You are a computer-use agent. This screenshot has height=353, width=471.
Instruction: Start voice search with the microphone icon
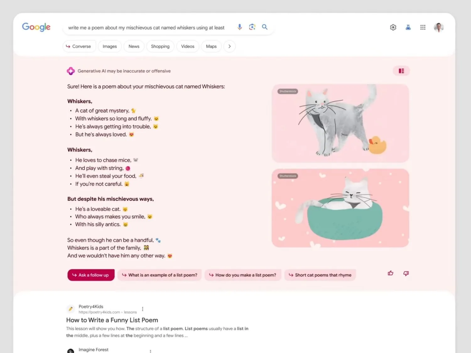point(240,27)
